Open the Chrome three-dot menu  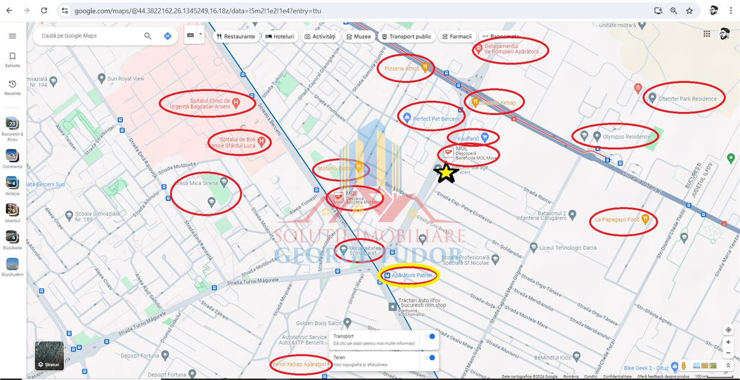pyautogui.click(x=730, y=10)
